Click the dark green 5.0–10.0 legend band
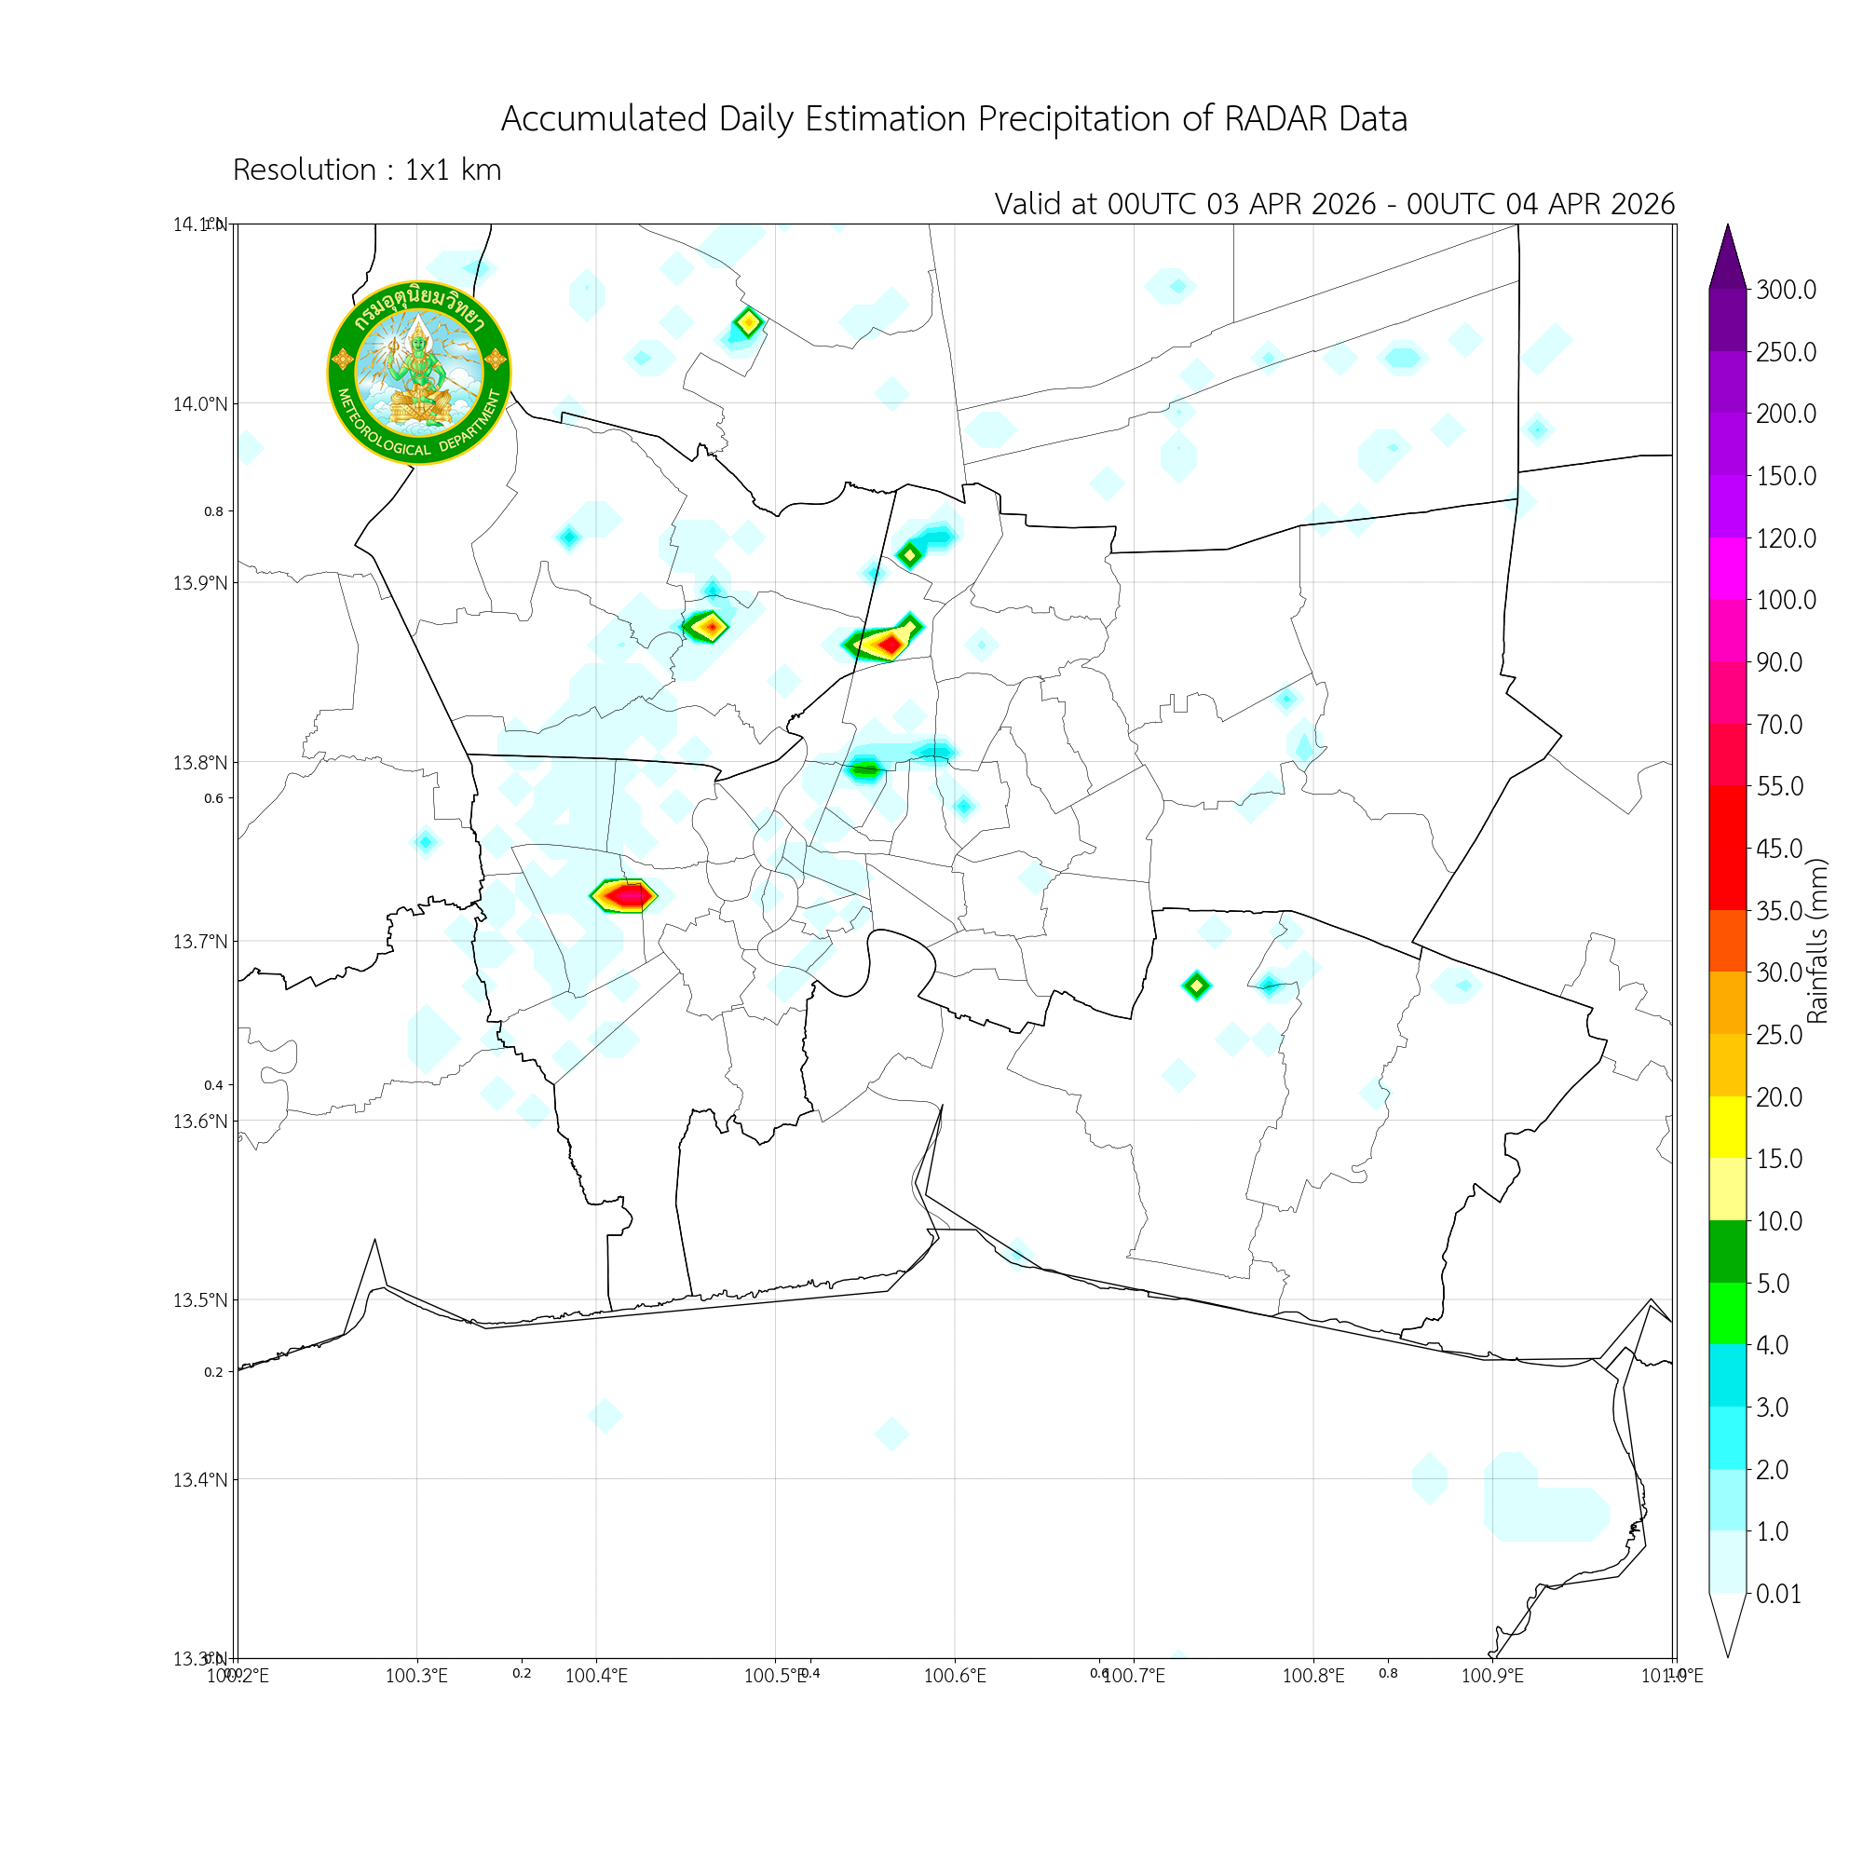This screenshot has width=1863, height=1863. click(1727, 1251)
